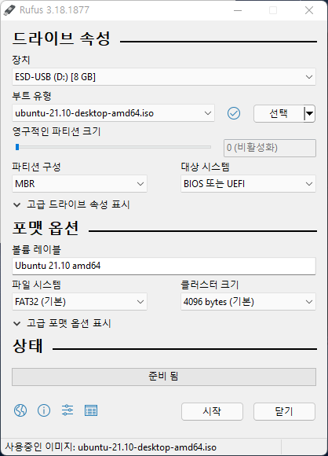The width and height of the screenshot is (328, 456).
Task: Click the 드라이브 속성 heading
Action: 61,39
